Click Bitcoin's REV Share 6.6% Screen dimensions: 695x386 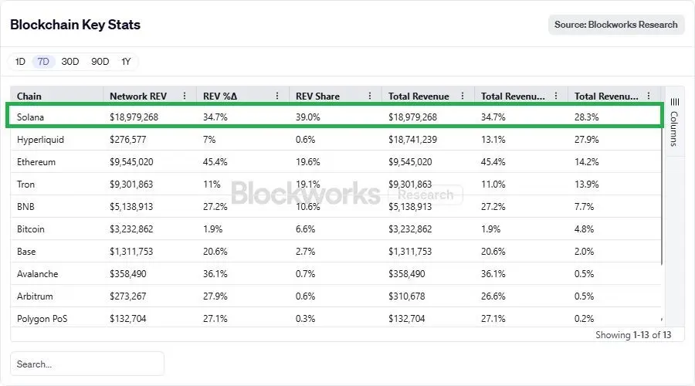tap(305, 229)
